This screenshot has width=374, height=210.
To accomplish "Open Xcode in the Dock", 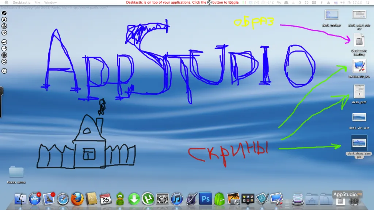I will [x=262, y=199].
